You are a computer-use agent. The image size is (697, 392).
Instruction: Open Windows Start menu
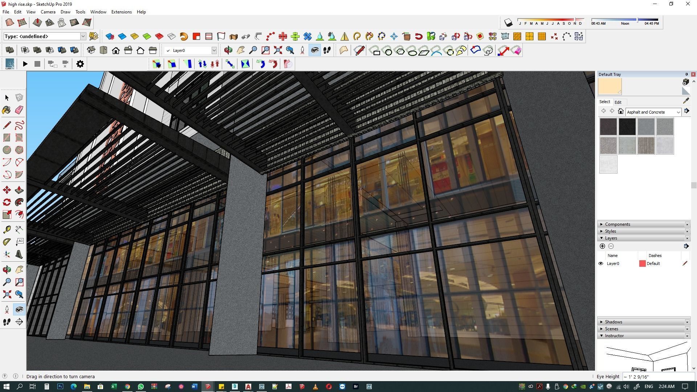tap(6, 387)
